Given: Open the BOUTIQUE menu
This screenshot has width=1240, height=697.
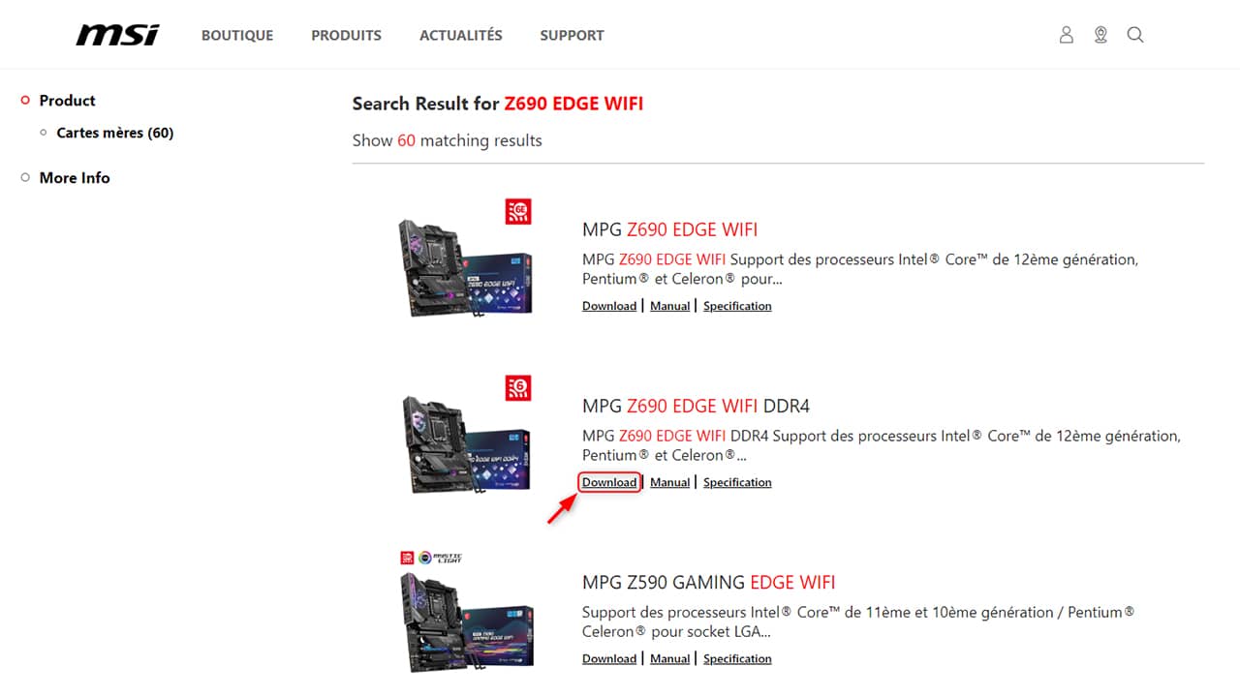Looking at the screenshot, I should coord(237,35).
